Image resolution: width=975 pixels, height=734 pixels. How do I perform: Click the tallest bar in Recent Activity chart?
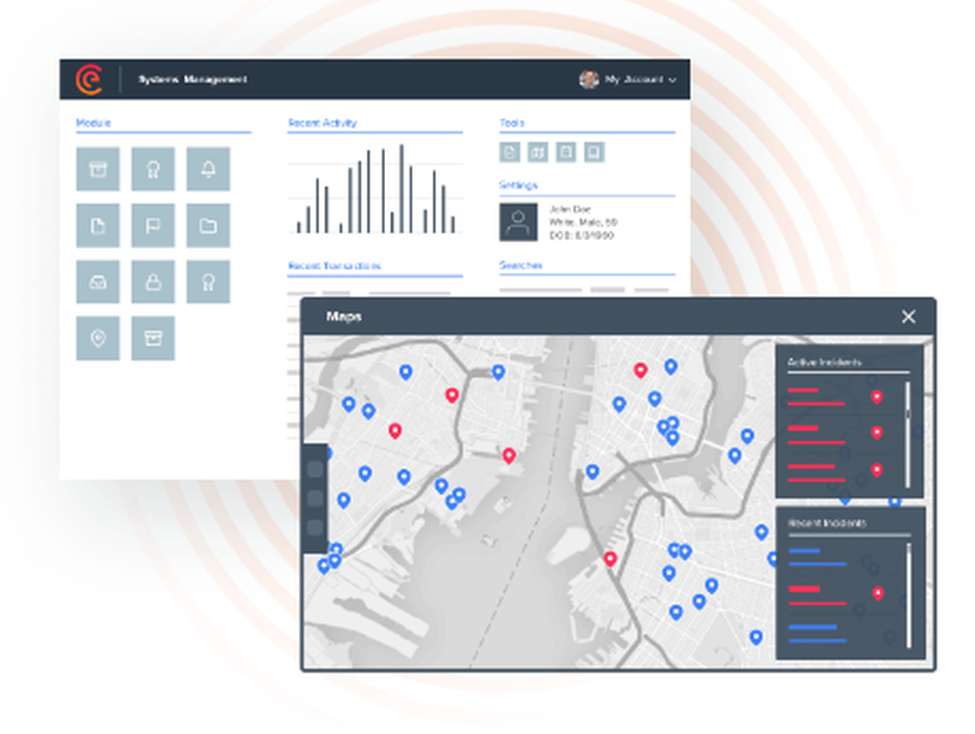[402, 189]
